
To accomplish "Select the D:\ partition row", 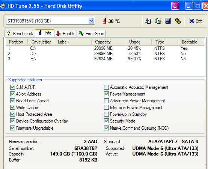I will click(105, 54).
